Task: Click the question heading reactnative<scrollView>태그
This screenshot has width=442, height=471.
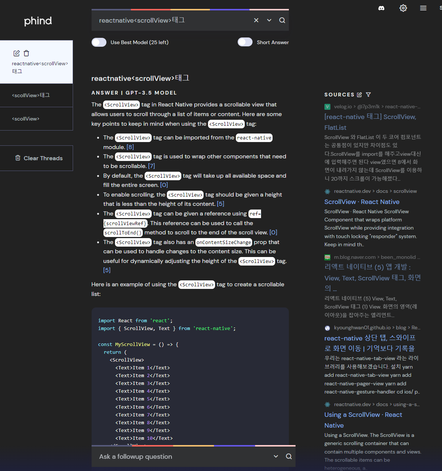Action: click(141, 78)
